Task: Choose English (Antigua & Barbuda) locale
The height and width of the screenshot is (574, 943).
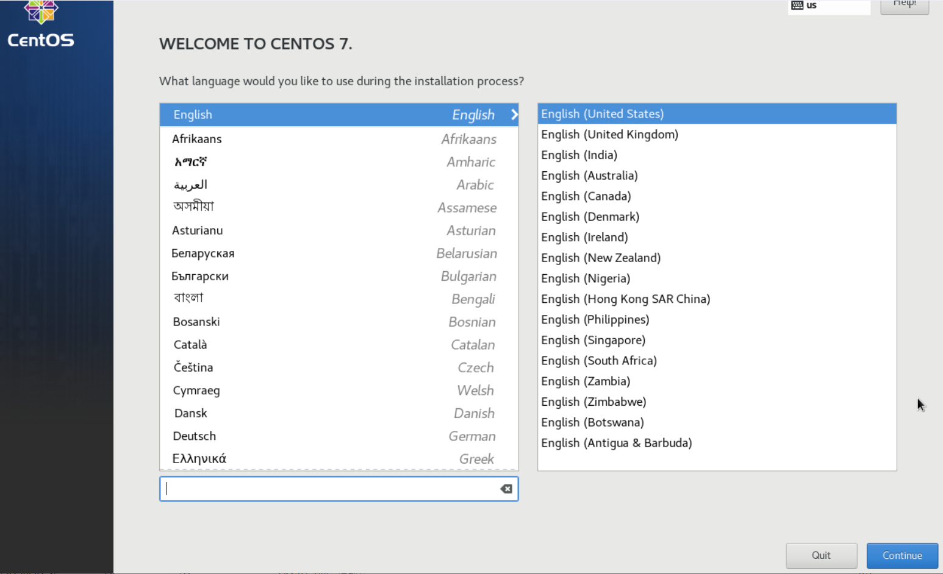Action: (717, 443)
